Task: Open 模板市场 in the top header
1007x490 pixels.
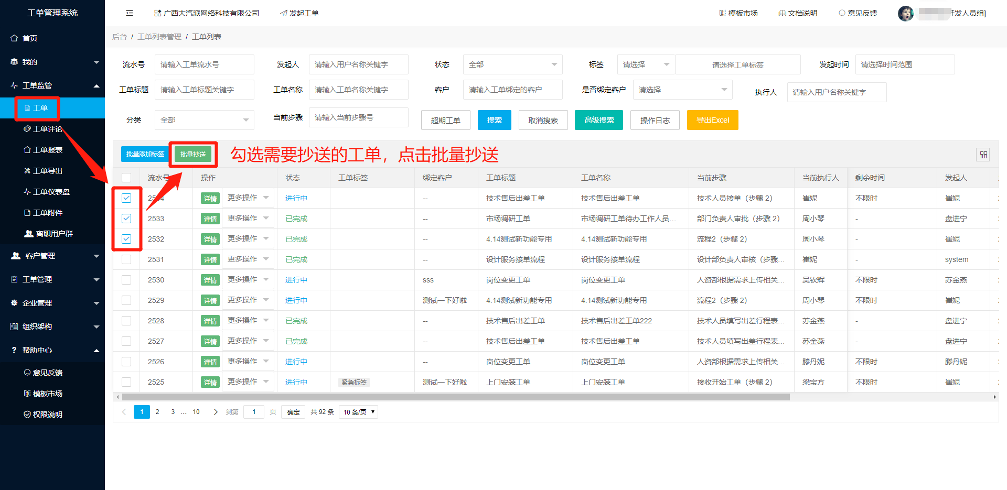Action: [x=738, y=13]
